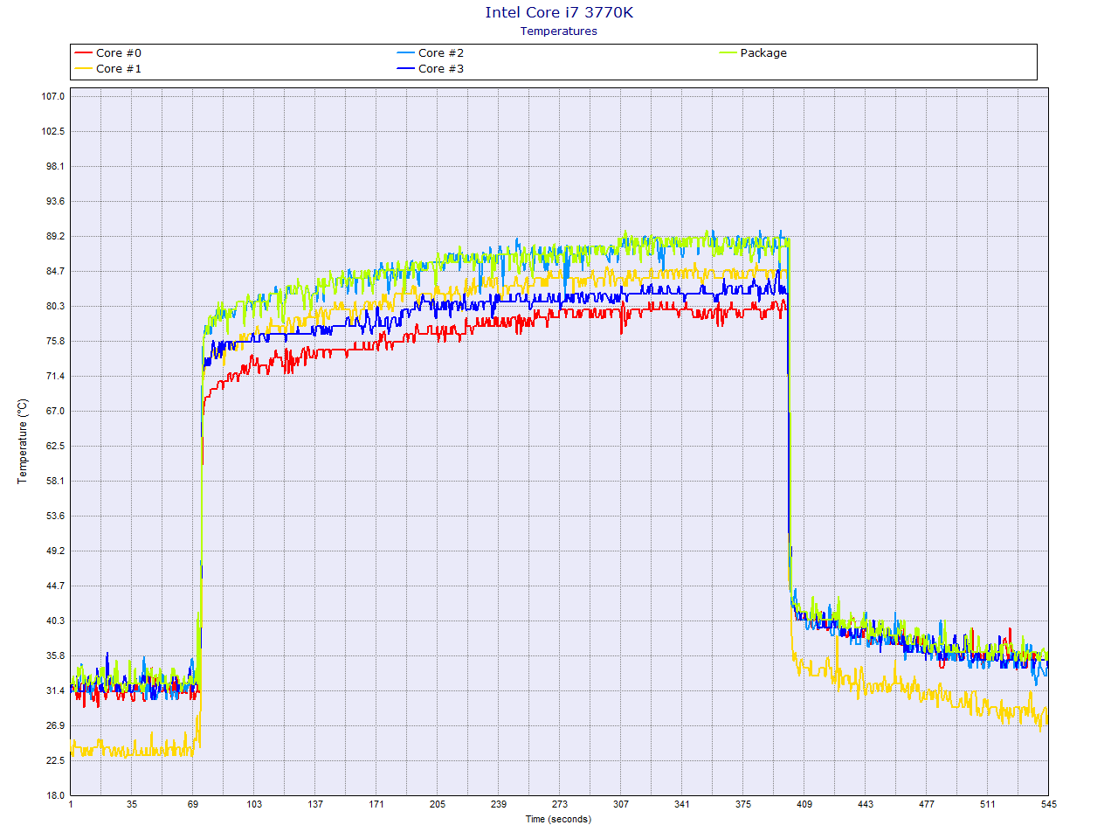Screen dimensions: 1118x839
Task: Click the 22.5 y-axis value
Action: (x=56, y=760)
